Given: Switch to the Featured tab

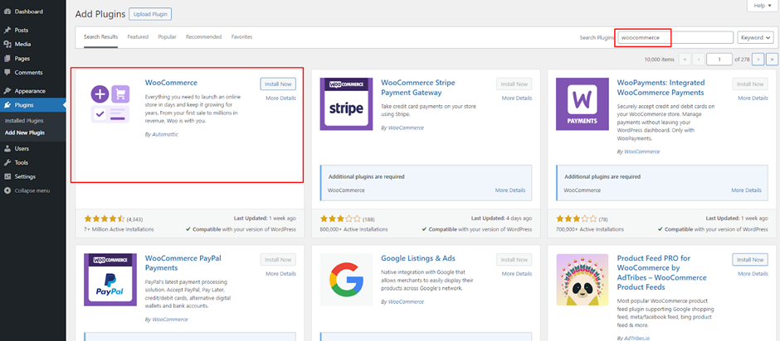Looking at the screenshot, I should click(x=138, y=37).
